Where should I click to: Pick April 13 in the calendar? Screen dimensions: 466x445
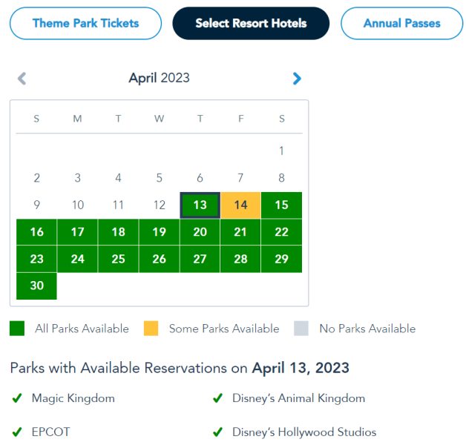[200, 205]
